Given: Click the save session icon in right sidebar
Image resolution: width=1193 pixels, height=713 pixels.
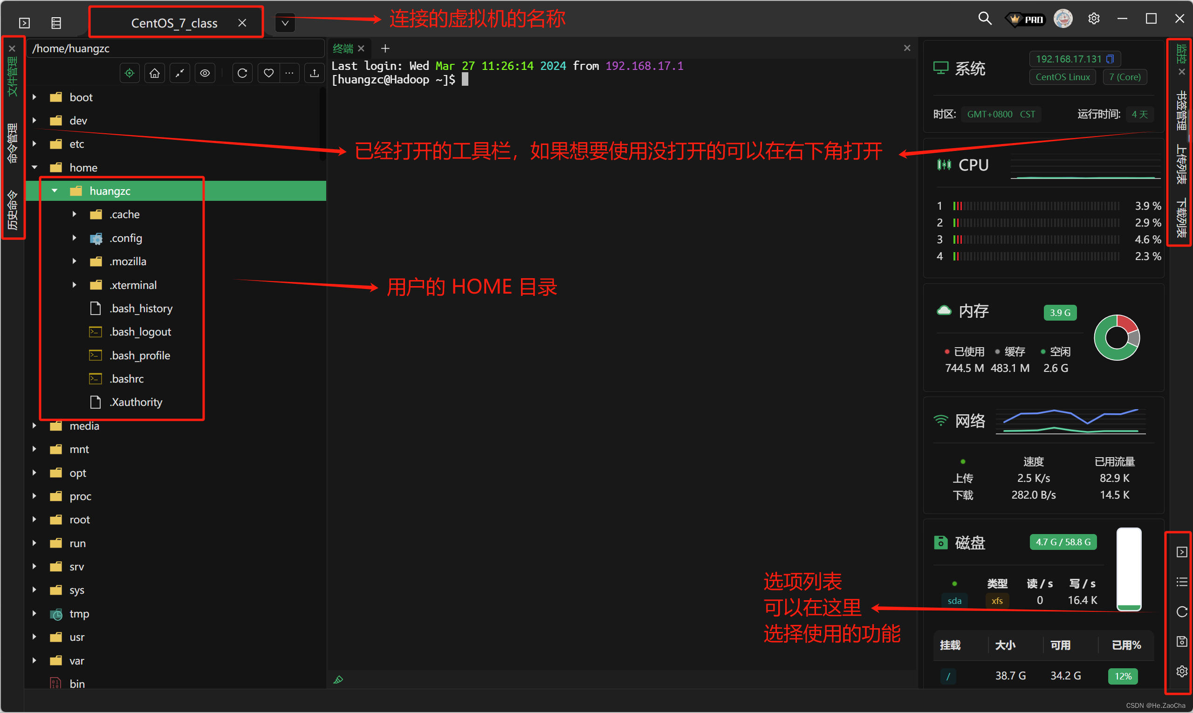Looking at the screenshot, I should [1181, 641].
